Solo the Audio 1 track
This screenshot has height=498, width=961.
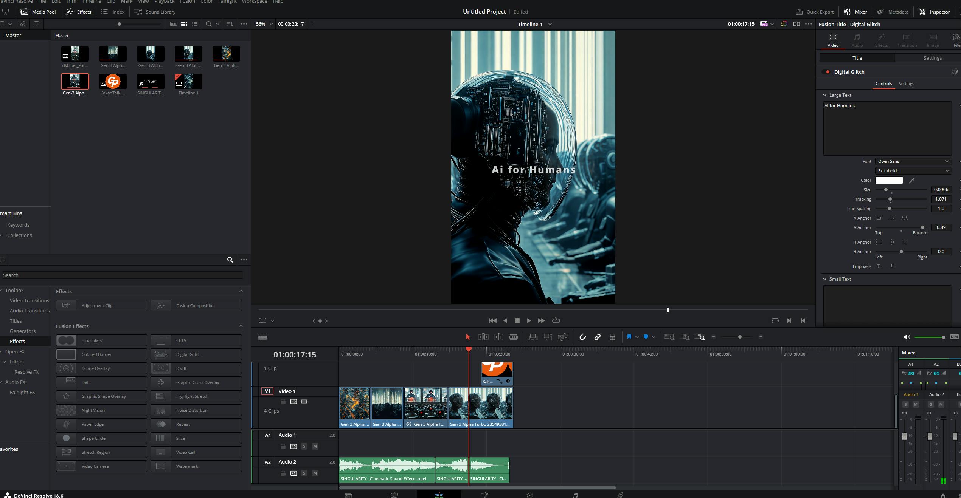pos(304,446)
